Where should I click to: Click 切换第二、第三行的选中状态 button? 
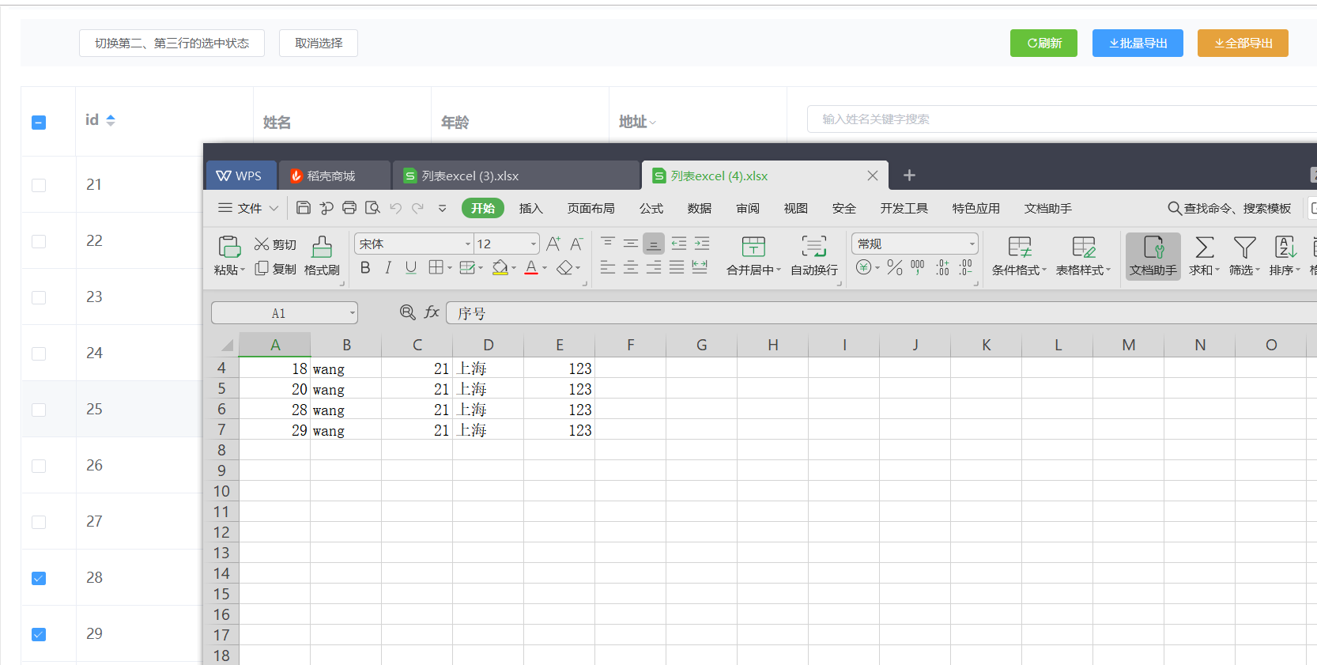coord(172,43)
